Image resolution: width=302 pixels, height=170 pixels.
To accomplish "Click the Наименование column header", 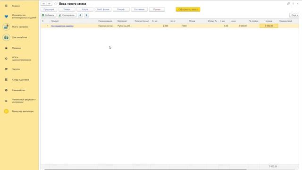I will pyautogui.click(x=107, y=21).
